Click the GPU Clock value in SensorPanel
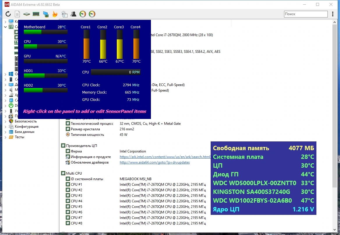The height and width of the screenshot is (235, 340). click(133, 100)
